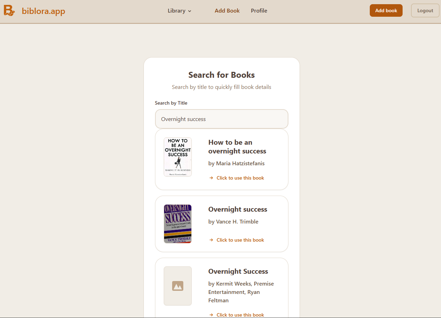Screen dimensions: 441x318
Task: Click the Logout button
Action: [x=425, y=10]
